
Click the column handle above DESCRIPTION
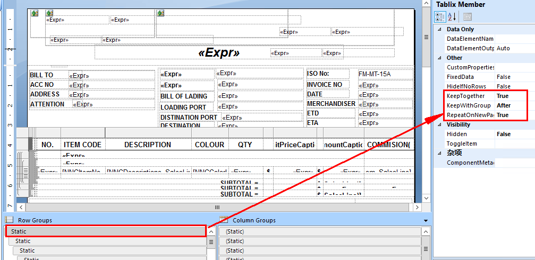[x=148, y=132]
